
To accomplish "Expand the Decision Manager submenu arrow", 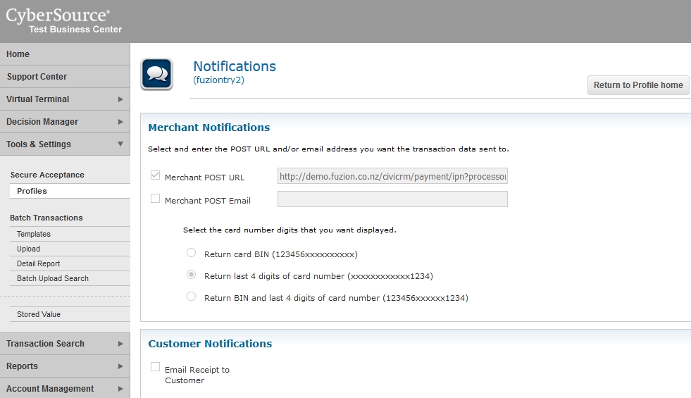I will click(x=120, y=122).
